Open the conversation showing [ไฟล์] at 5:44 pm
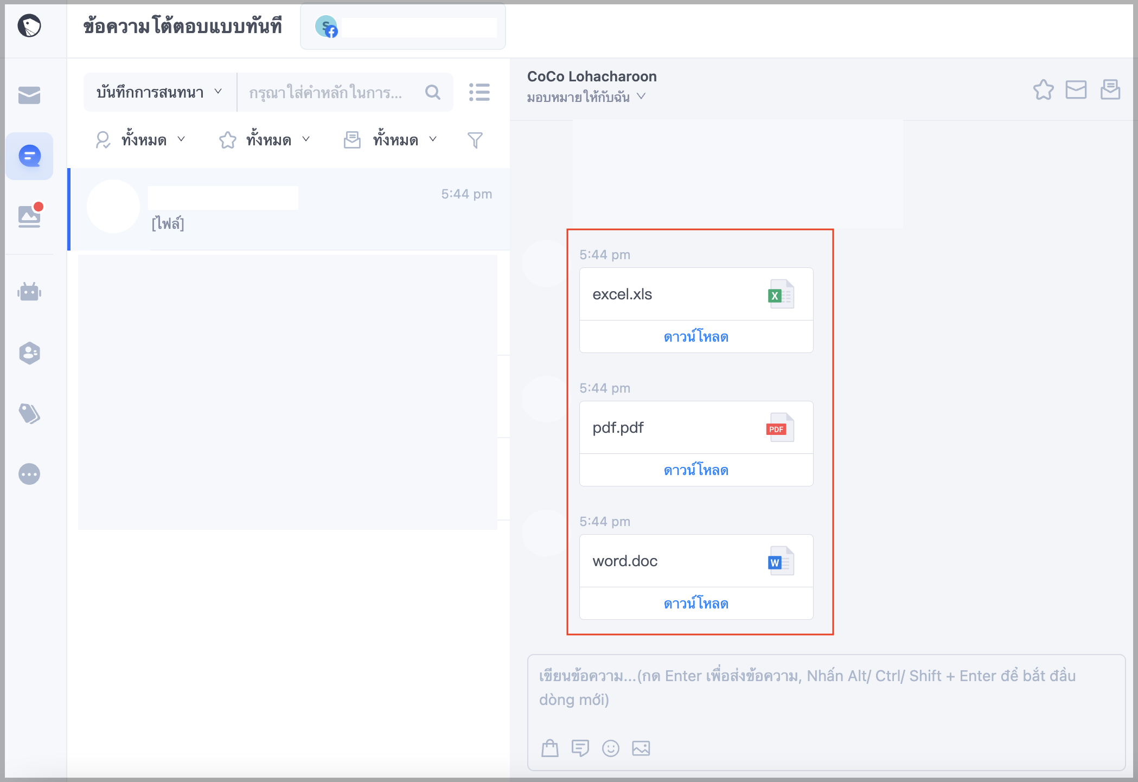Image resolution: width=1138 pixels, height=782 pixels. (x=290, y=209)
